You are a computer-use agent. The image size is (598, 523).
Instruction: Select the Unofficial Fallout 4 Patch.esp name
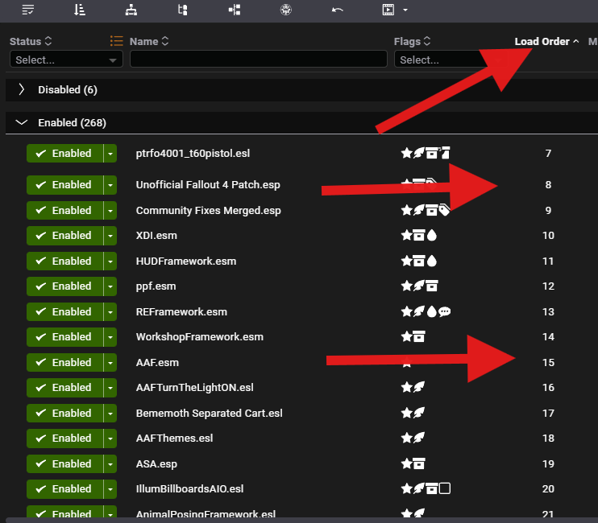click(x=208, y=185)
